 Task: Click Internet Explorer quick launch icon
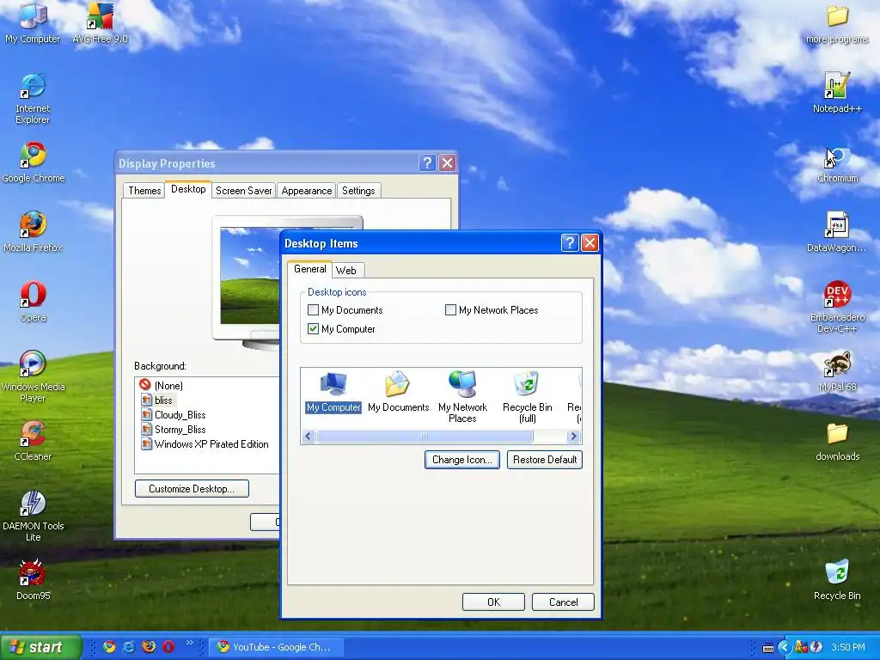[x=129, y=646]
